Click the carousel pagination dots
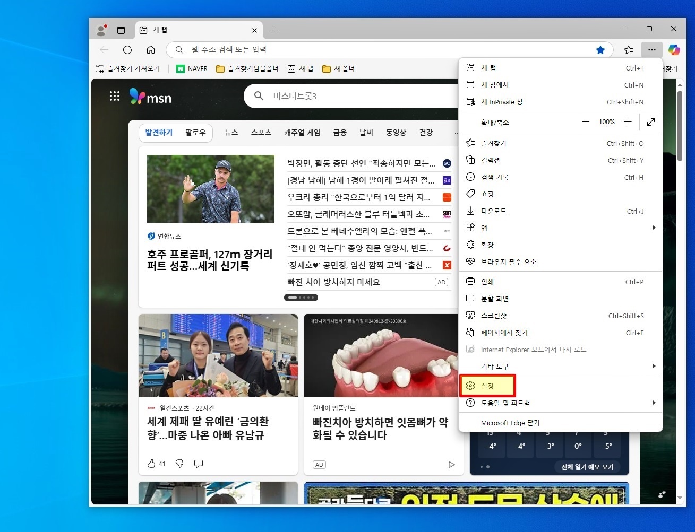This screenshot has width=695, height=532. tap(301, 298)
